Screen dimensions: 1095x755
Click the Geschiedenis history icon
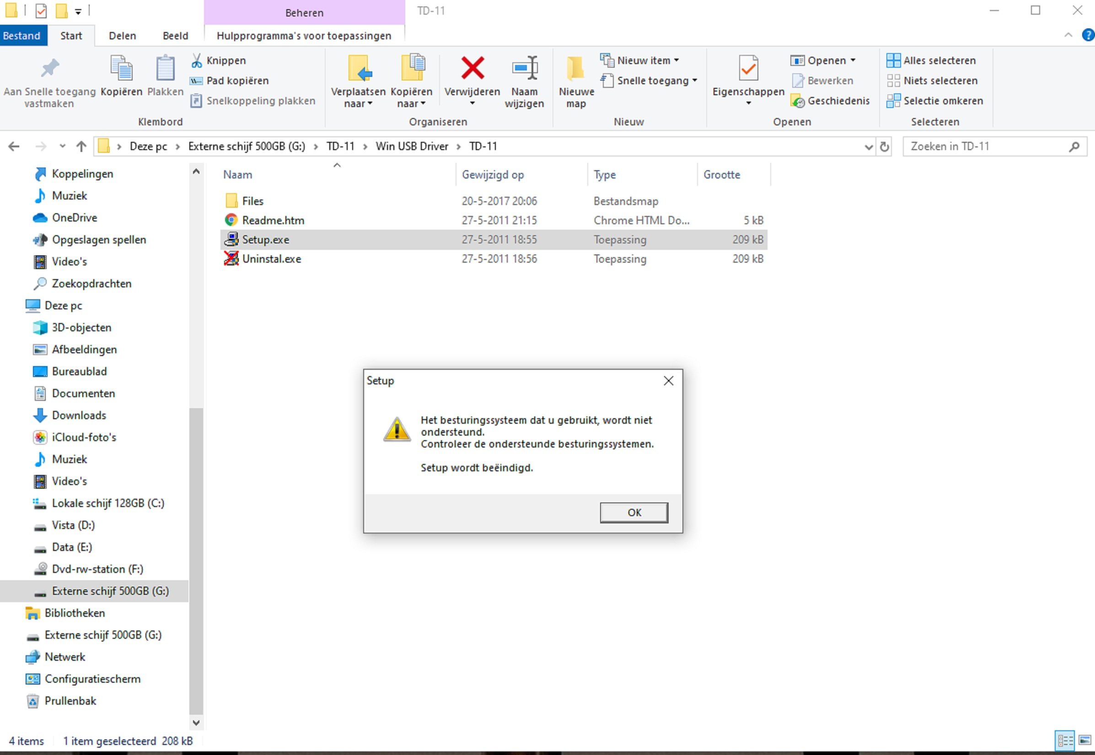tap(797, 101)
